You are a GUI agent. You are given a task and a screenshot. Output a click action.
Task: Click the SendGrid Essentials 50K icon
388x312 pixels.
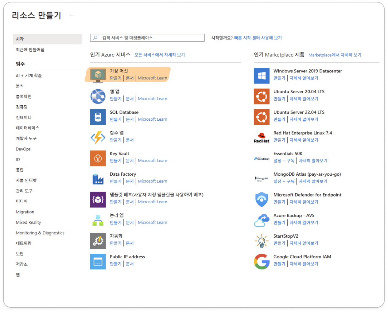pyautogui.click(x=262, y=158)
